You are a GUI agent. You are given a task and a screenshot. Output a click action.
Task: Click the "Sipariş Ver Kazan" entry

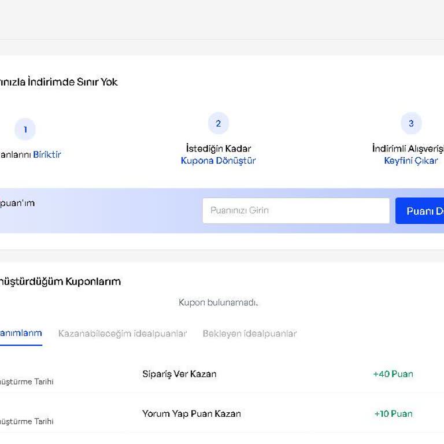pos(179,374)
